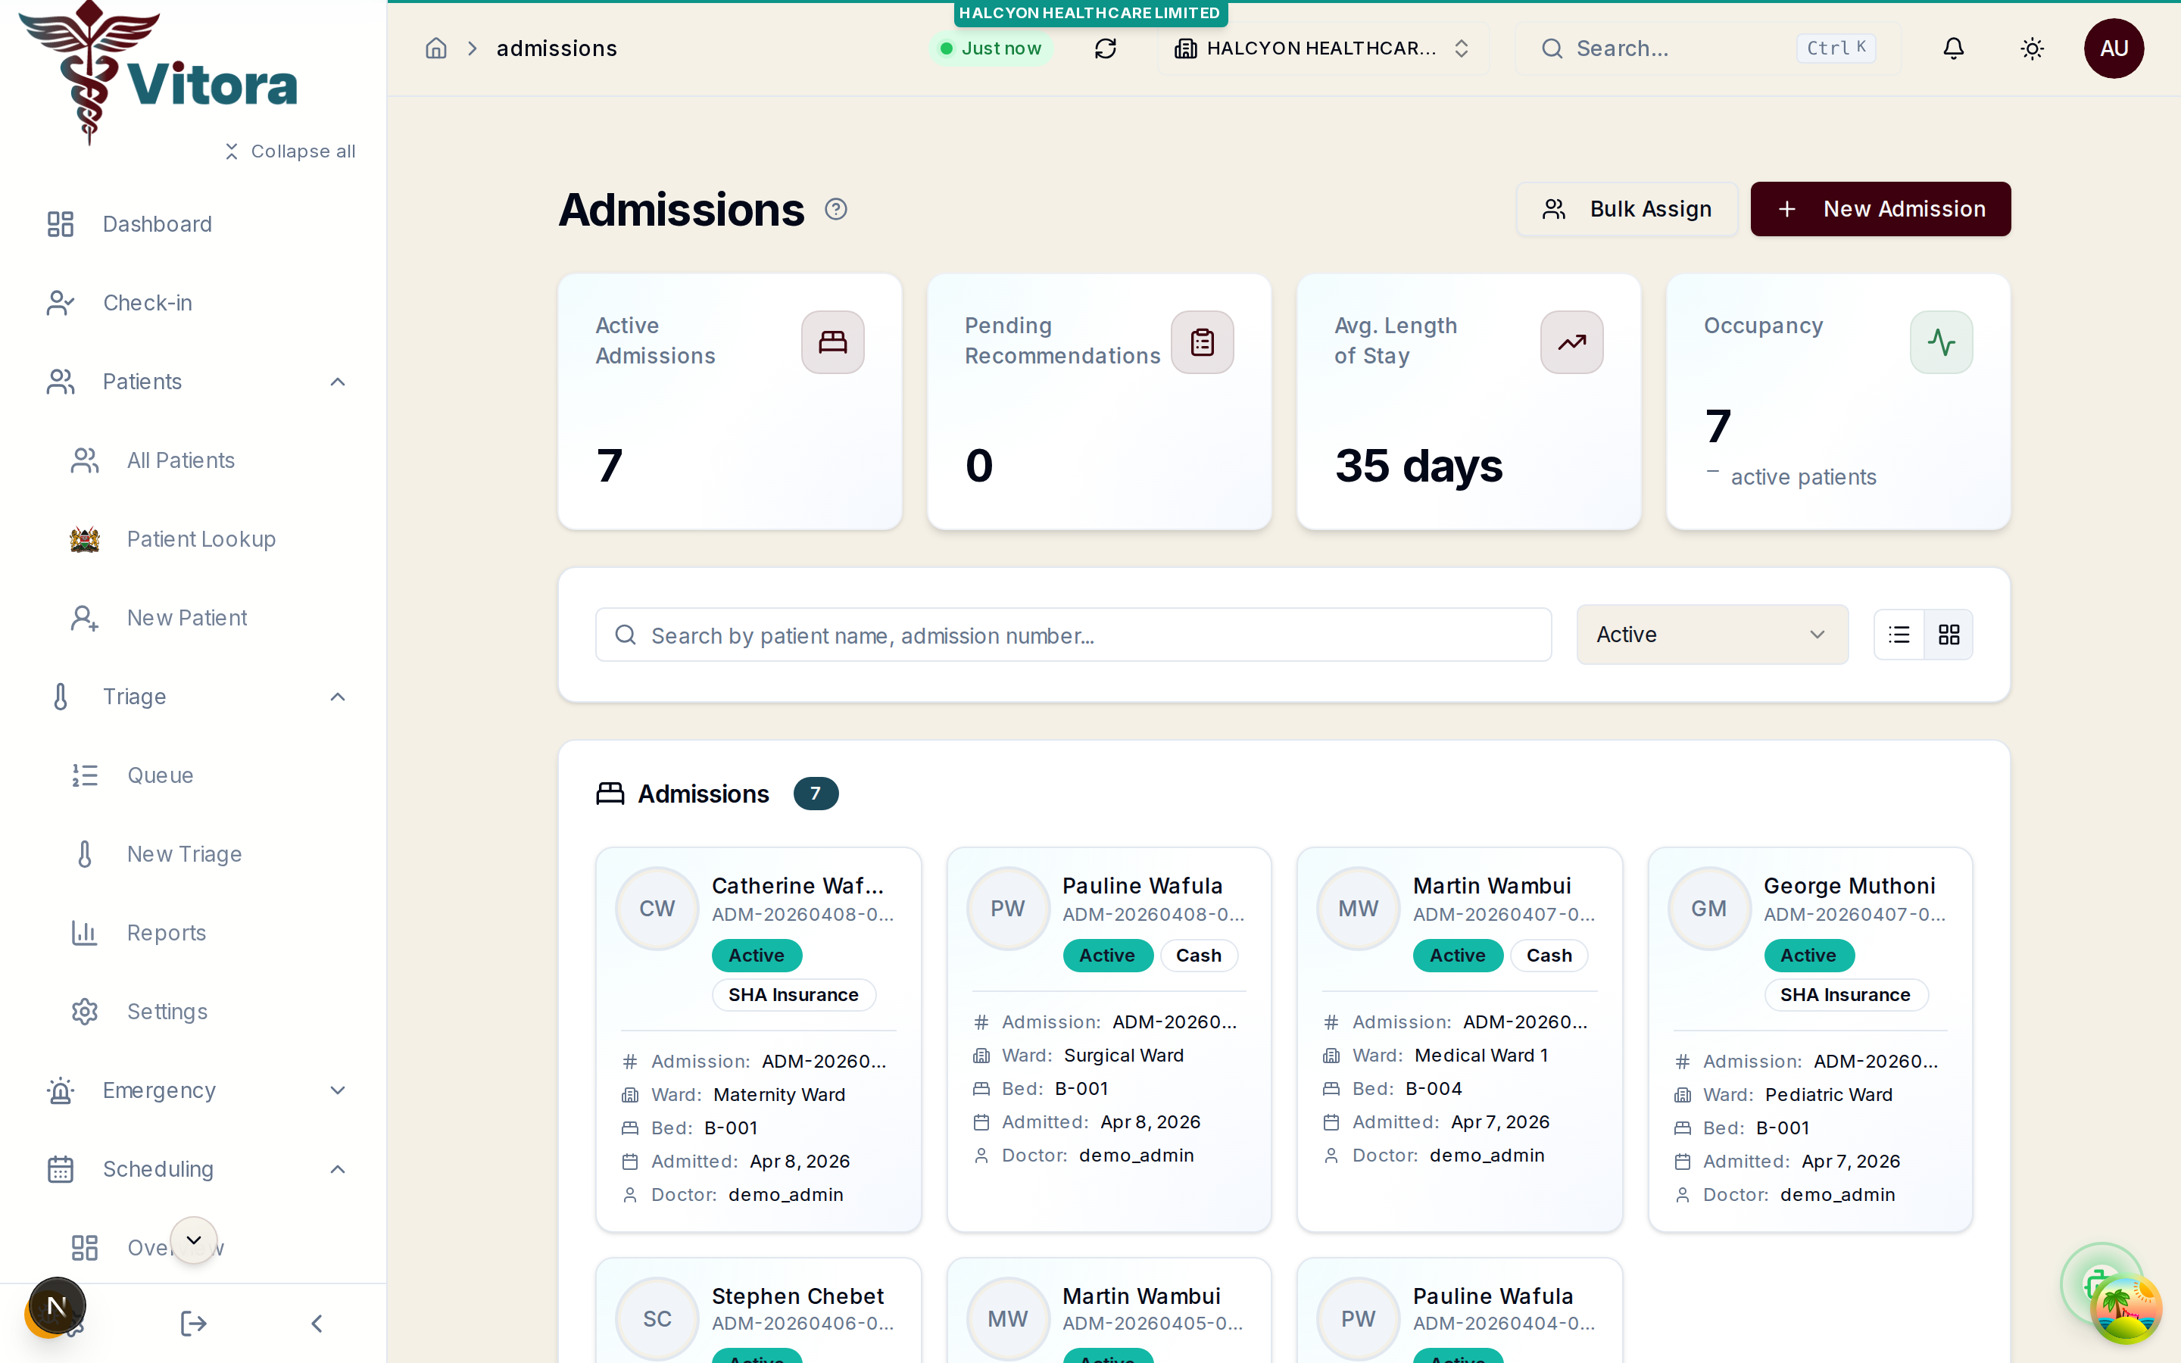Click Stephen Chebet SC avatar
The height and width of the screenshot is (1363, 2181).
(657, 1319)
